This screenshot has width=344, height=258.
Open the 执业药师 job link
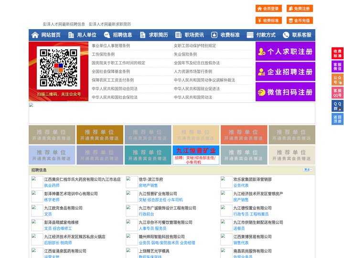point(52,185)
